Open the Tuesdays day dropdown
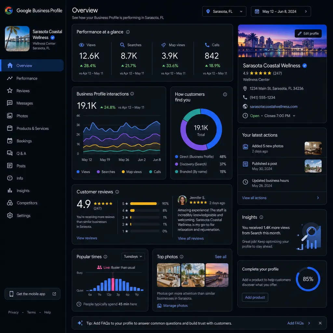Image resolution: width=333 pixels, height=333 pixels. tap(133, 256)
